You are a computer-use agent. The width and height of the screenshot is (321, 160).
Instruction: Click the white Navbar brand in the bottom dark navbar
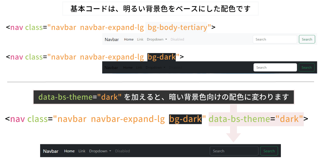coord(51,151)
